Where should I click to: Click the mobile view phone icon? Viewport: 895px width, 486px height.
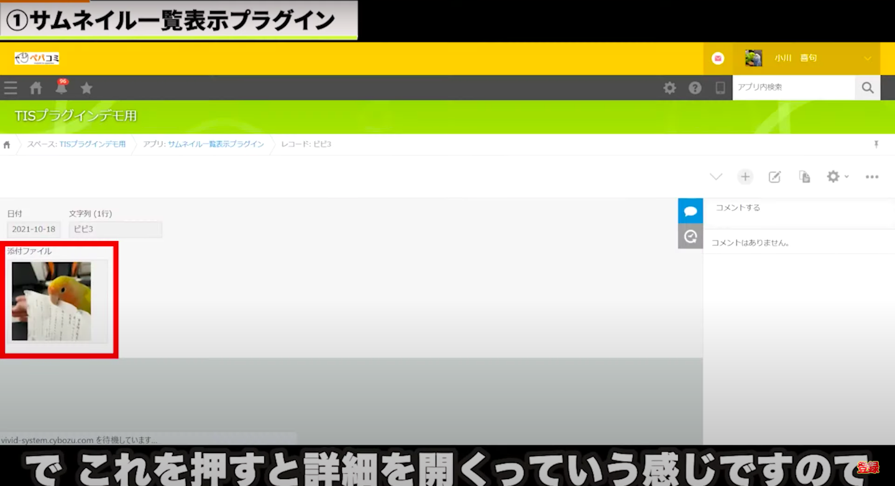[720, 88]
